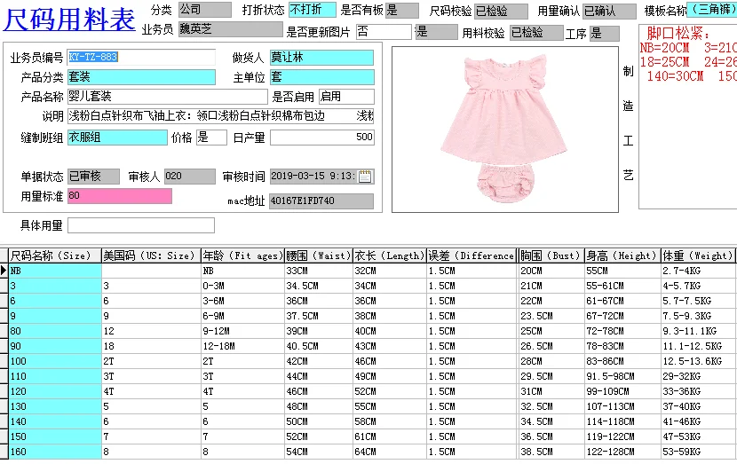737x464 pixels.
Task: Select the waist cell 37.5CM
Action: coord(318,316)
